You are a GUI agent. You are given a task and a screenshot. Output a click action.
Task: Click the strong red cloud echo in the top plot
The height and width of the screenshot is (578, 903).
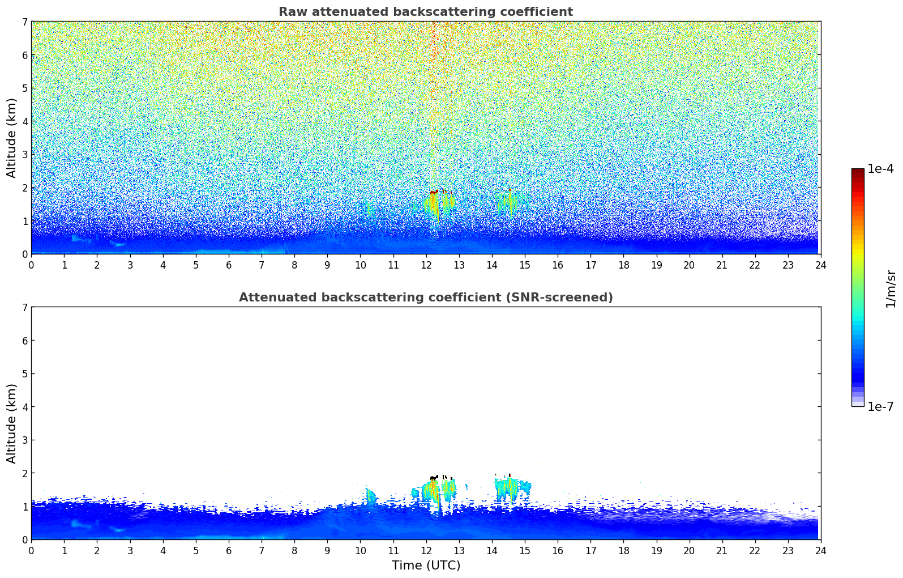coord(433,193)
